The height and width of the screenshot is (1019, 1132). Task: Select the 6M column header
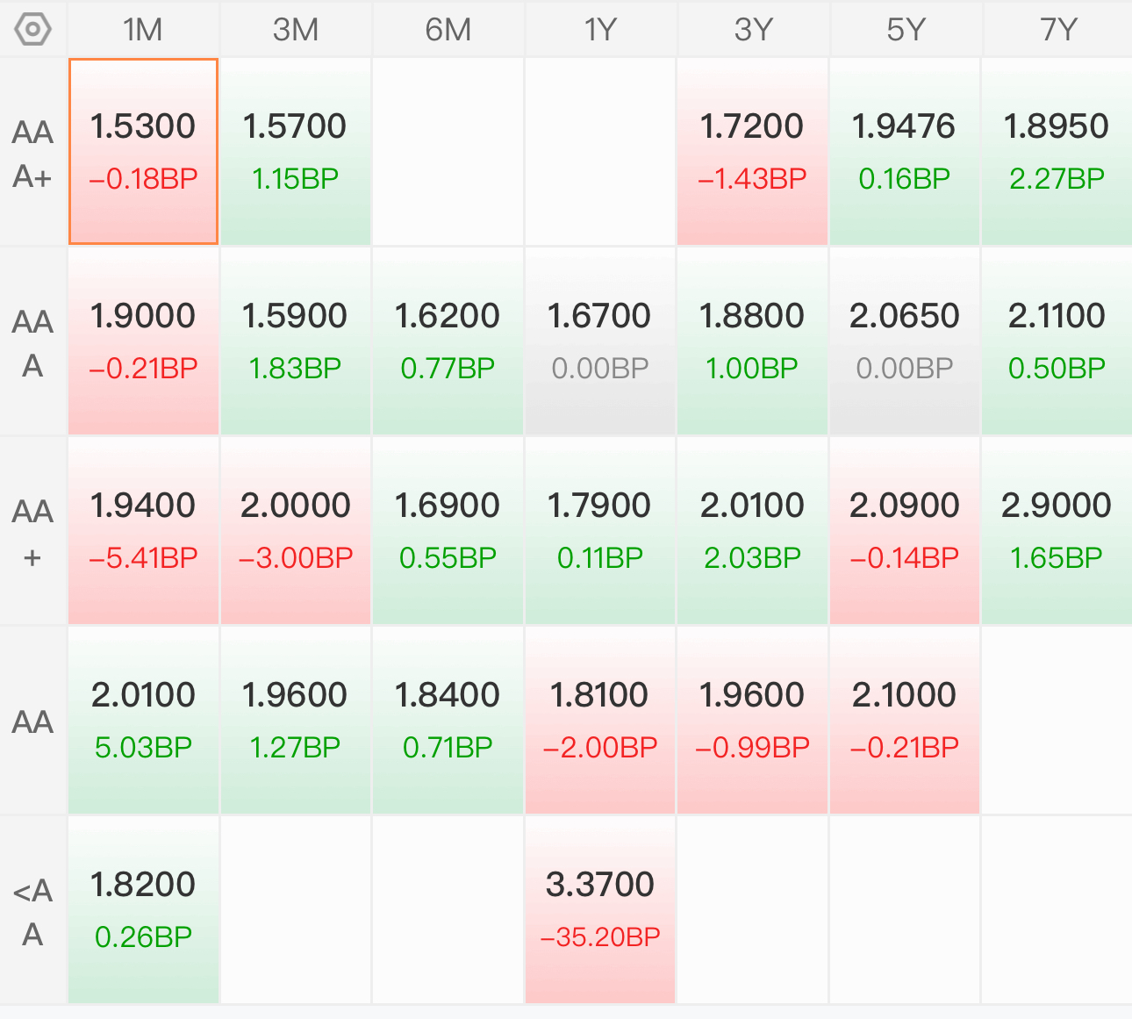tap(448, 30)
